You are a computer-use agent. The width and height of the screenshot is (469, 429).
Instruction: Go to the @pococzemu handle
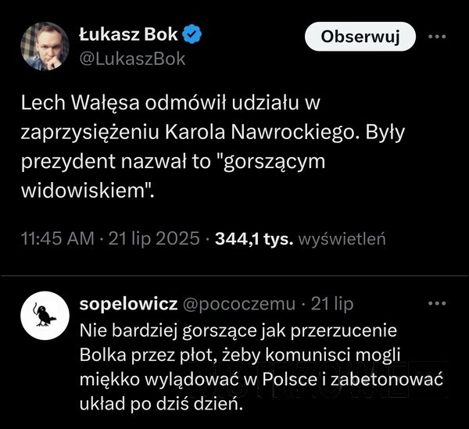[x=239, y=304]
